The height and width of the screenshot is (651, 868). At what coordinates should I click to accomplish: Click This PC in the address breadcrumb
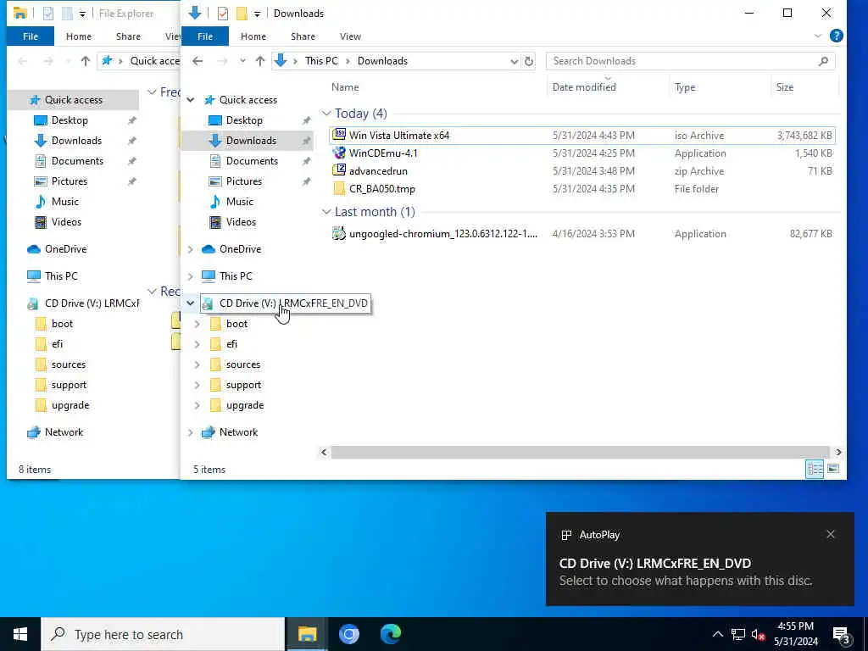[321, 61]
